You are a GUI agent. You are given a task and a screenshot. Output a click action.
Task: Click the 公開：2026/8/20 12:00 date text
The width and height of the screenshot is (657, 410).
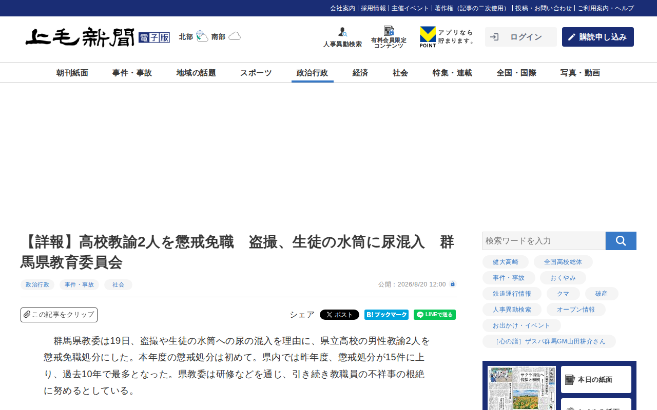point(412,284)
